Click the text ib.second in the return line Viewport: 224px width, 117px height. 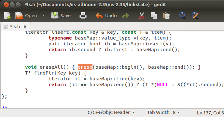click(x=82, y=50)
